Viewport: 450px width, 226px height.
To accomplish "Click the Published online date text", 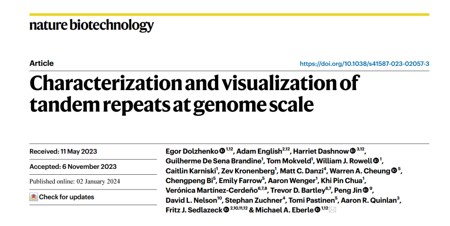I will pos(75,181).
